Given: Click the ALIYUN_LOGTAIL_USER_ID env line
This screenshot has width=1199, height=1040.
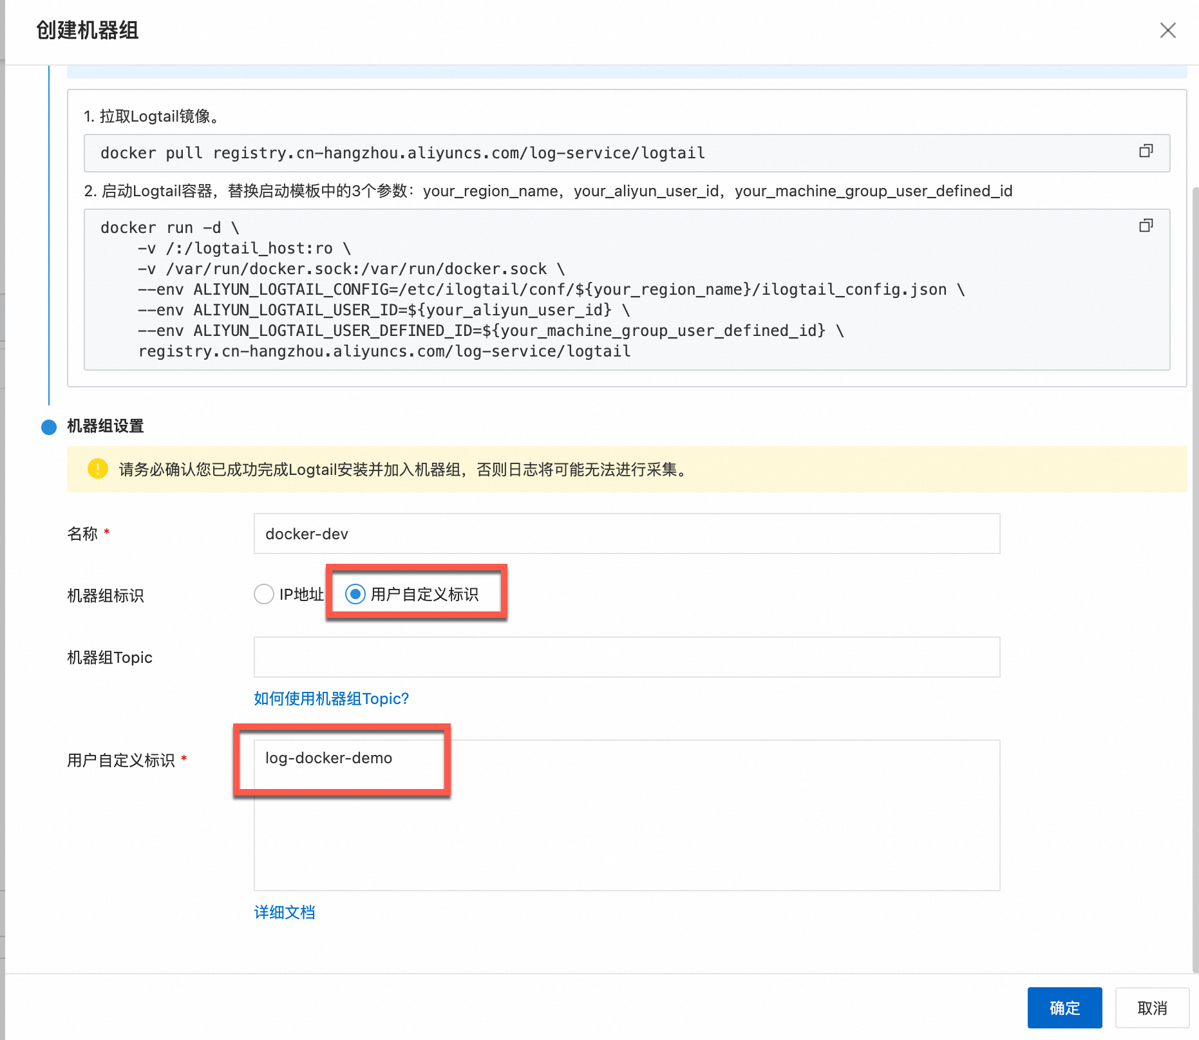Looking at the screenshot, I should pyautogui.click(x=384, y=310).
